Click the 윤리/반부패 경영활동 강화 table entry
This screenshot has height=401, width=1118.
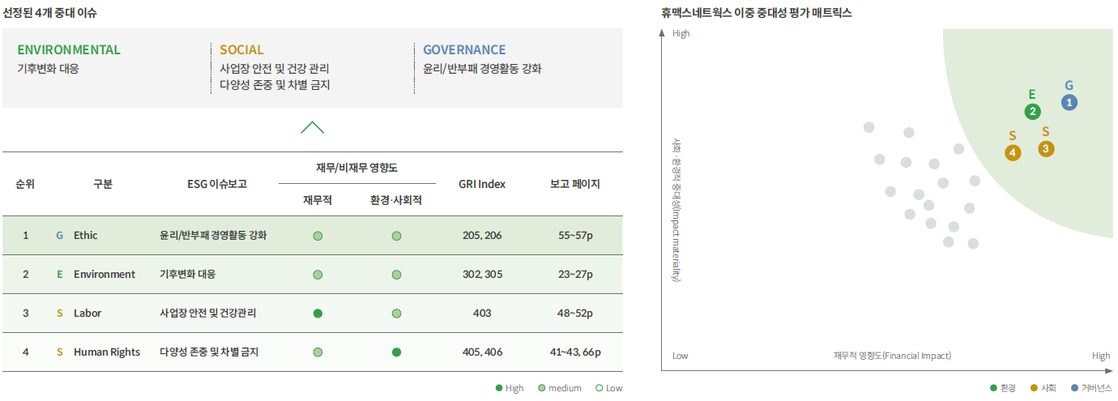pyautogui.click(x=213, y=236)
